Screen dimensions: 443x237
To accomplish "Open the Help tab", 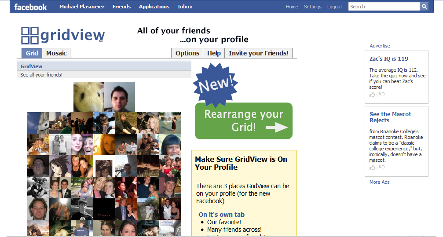I will tap(214, 53).
